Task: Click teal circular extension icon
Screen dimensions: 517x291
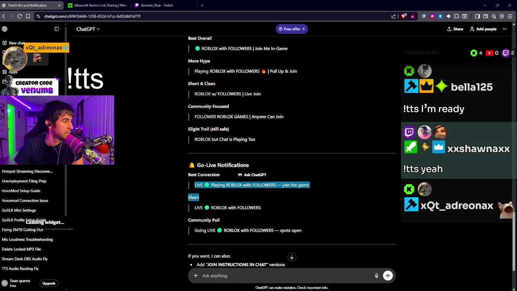Action: (x=424, y=16)
